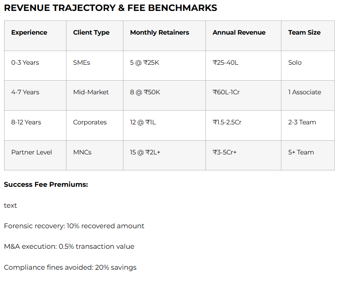Click the 5 @ ₹25K retainer cell
The height and width of the screenshot is (282, 337).
tap(144, 62)
